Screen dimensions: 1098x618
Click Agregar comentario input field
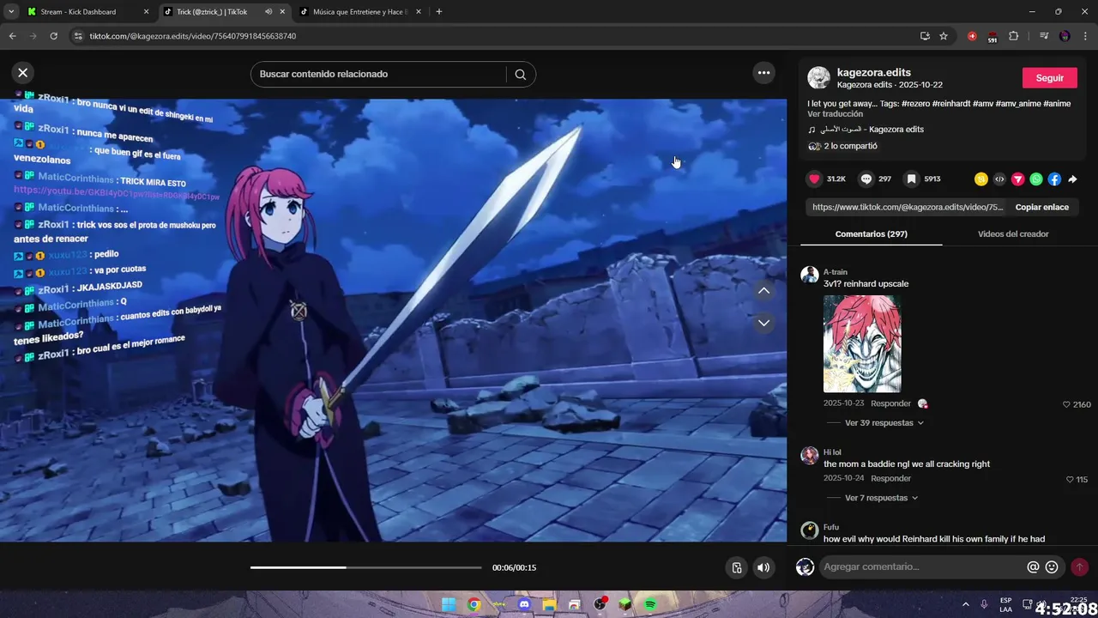[x=922, y=566]
